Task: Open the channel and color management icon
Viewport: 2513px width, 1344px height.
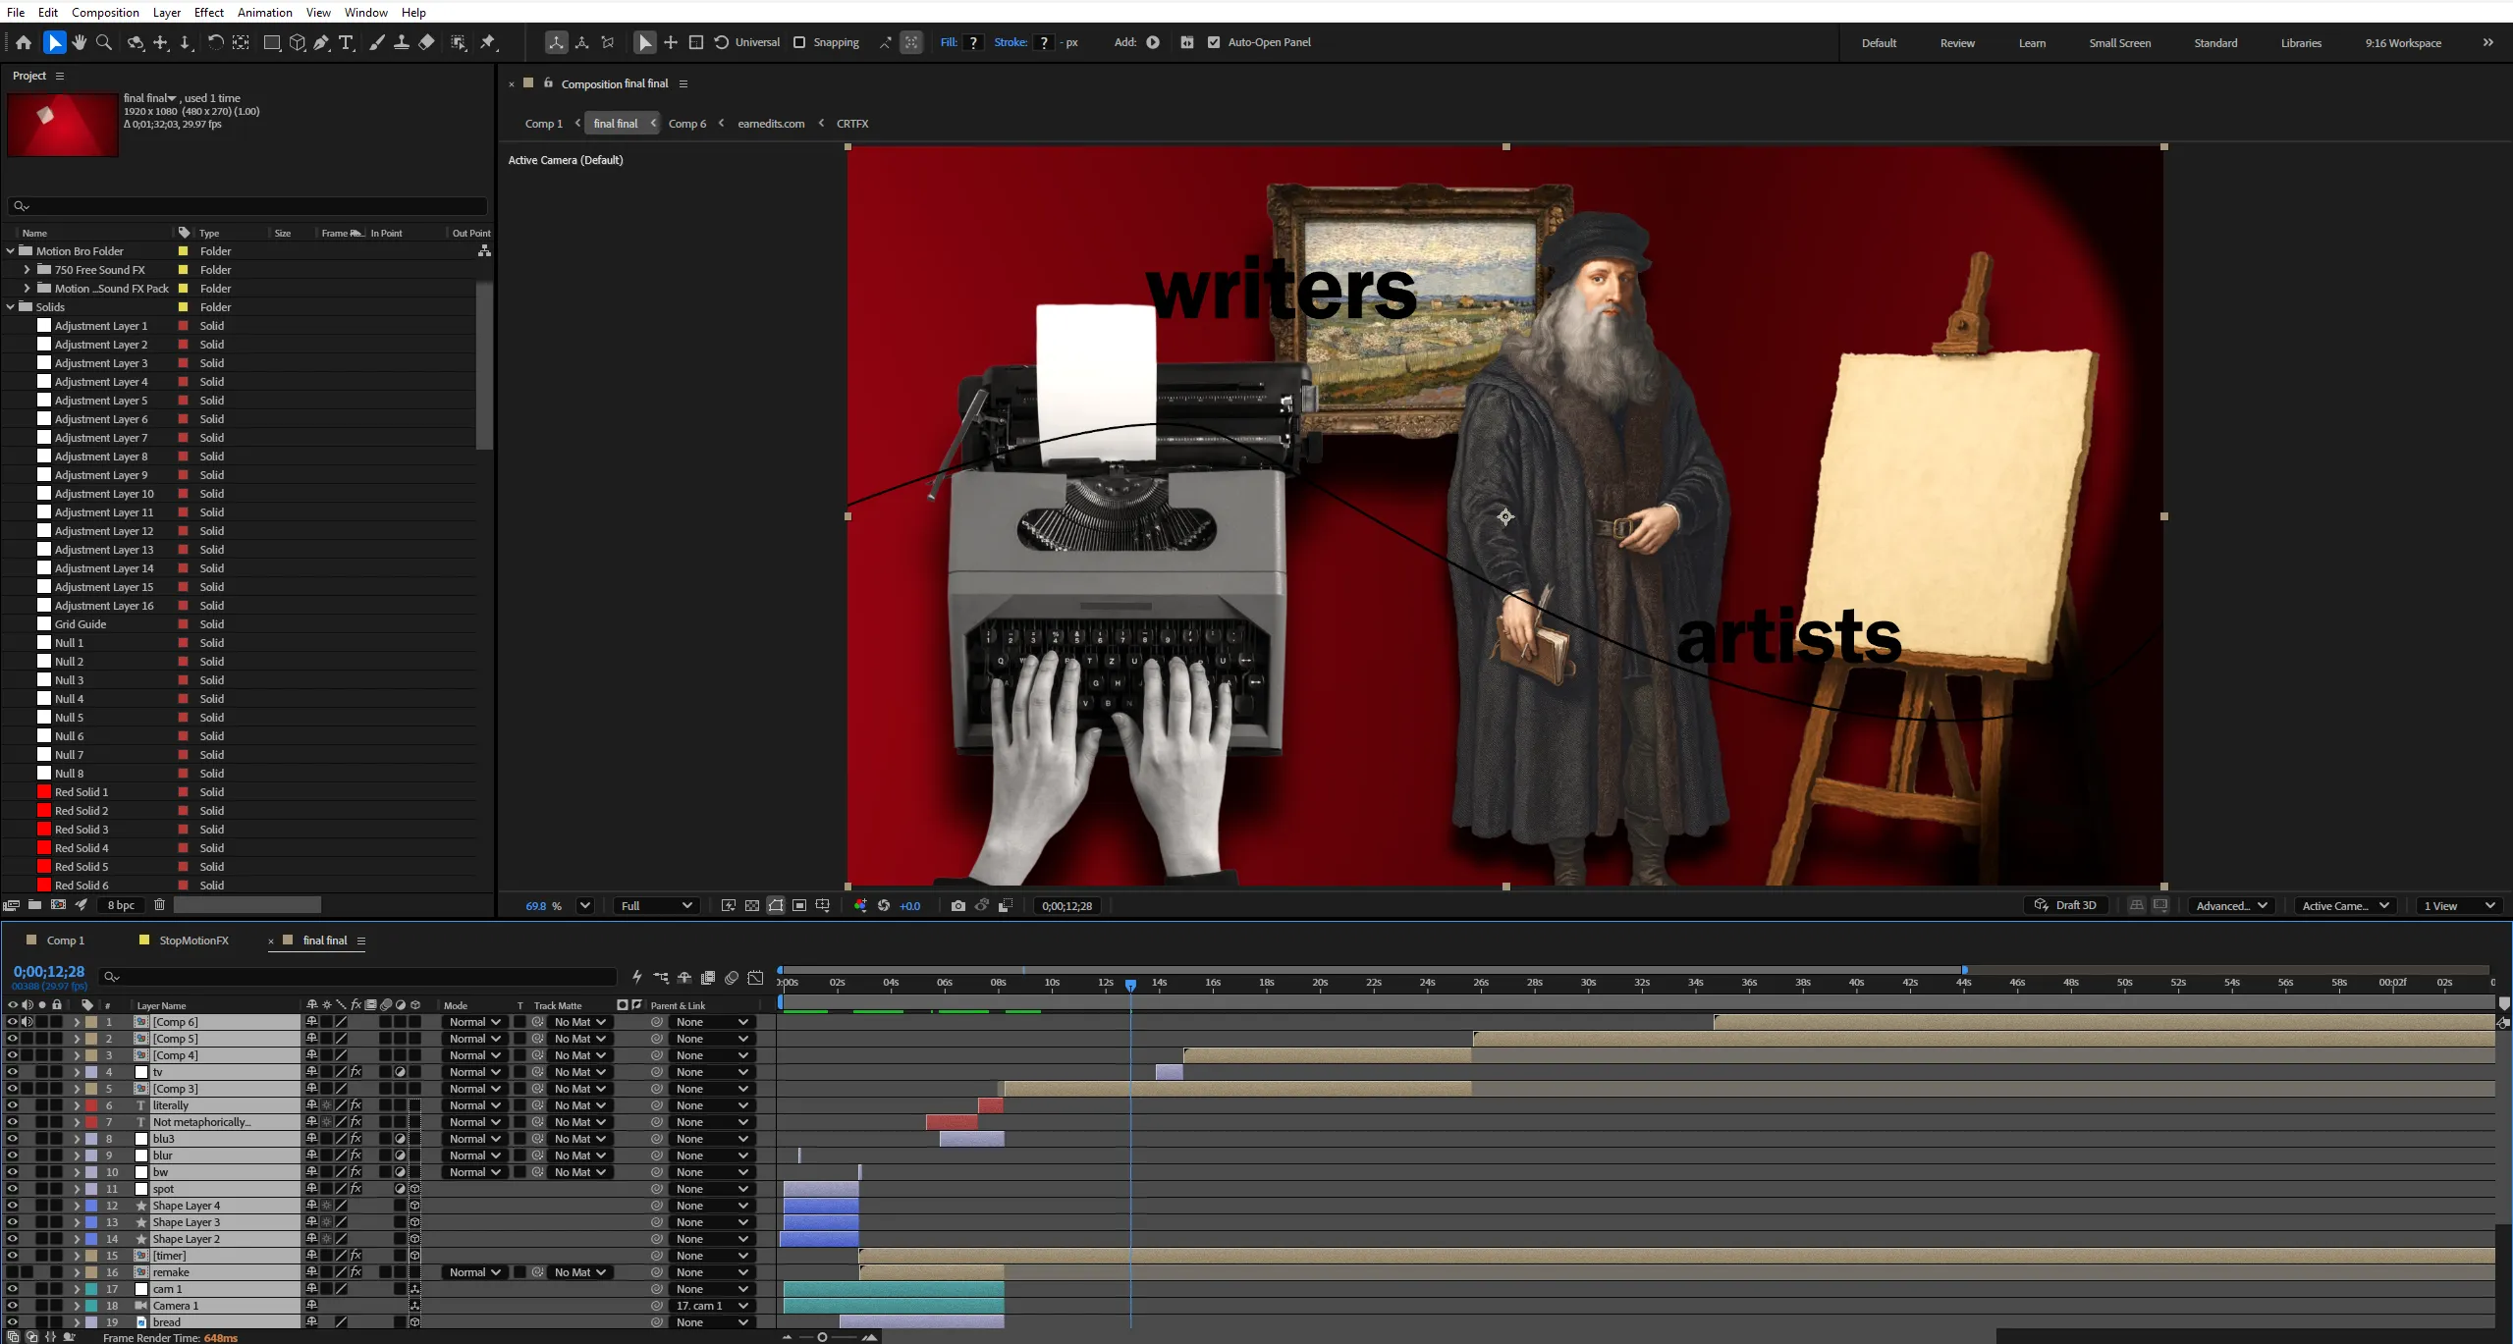Action: point(860,905)
